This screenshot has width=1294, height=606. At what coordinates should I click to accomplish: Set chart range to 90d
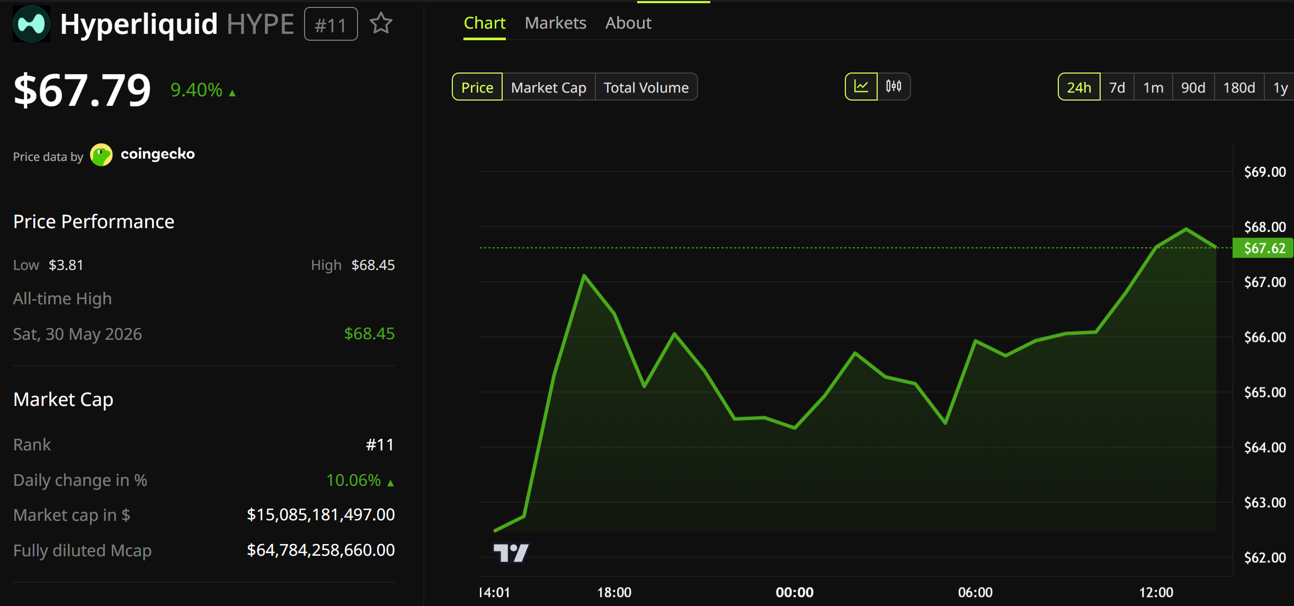(x=1193, y=87)
